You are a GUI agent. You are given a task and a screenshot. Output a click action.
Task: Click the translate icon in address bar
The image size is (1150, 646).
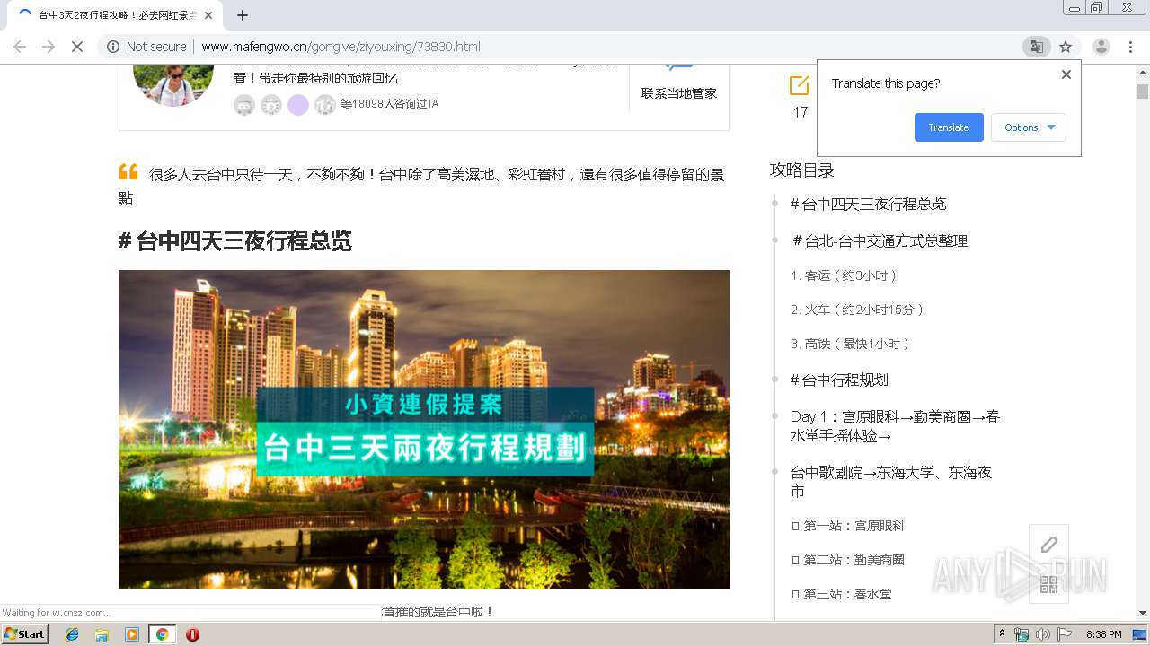point(1036,47)
